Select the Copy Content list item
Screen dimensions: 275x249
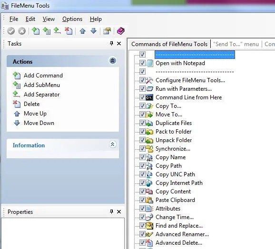click(x=173, y=192)
